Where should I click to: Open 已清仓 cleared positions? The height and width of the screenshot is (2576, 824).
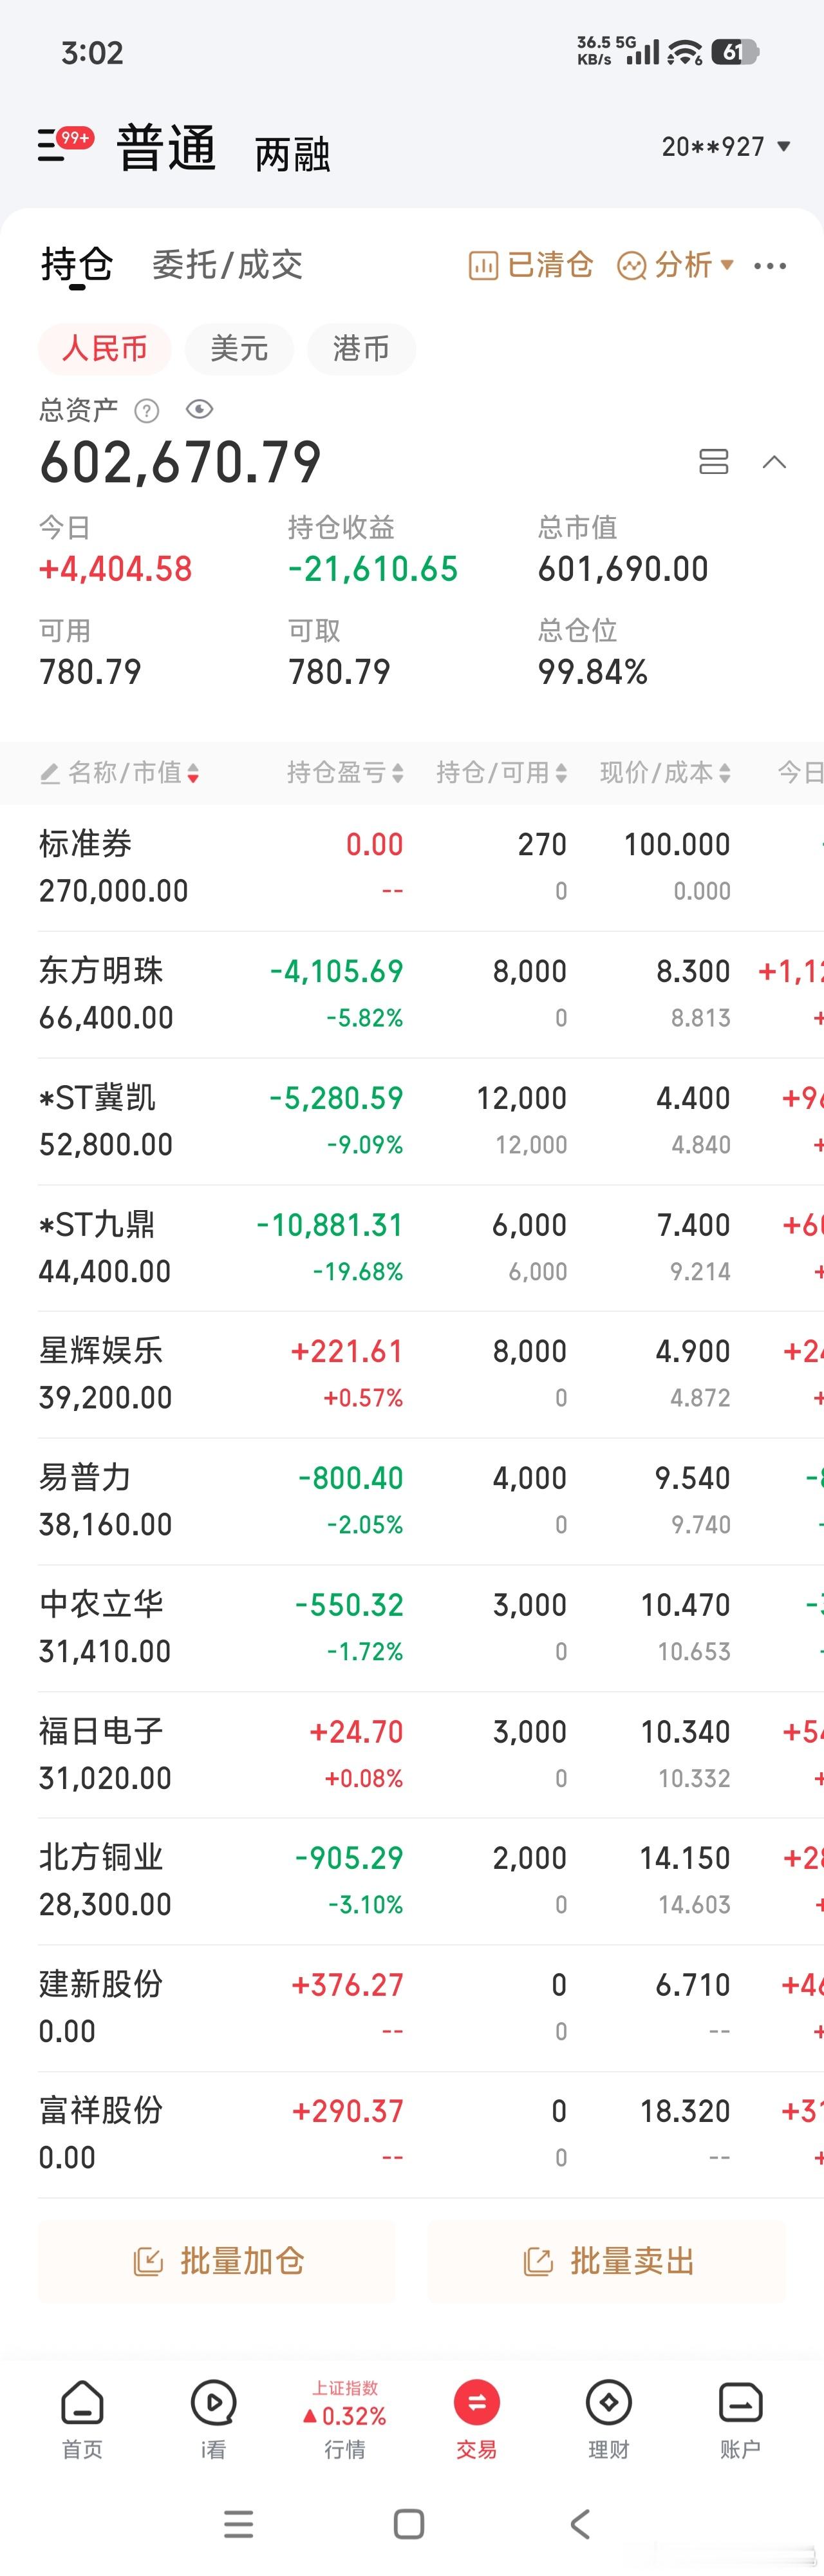click(531, 265)
